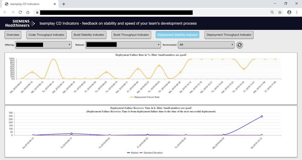This screenshot has width=302, height=160.
Task: Open the browser home page
Action: pos(28,12)
